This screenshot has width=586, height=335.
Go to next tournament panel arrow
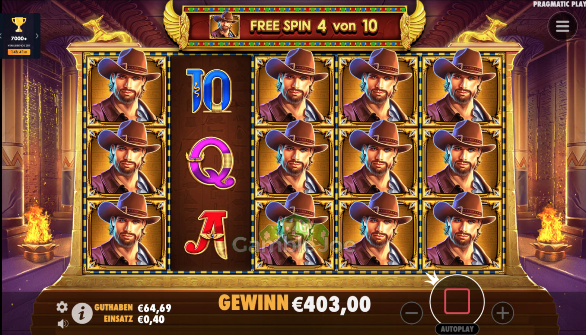click(37, 36)
